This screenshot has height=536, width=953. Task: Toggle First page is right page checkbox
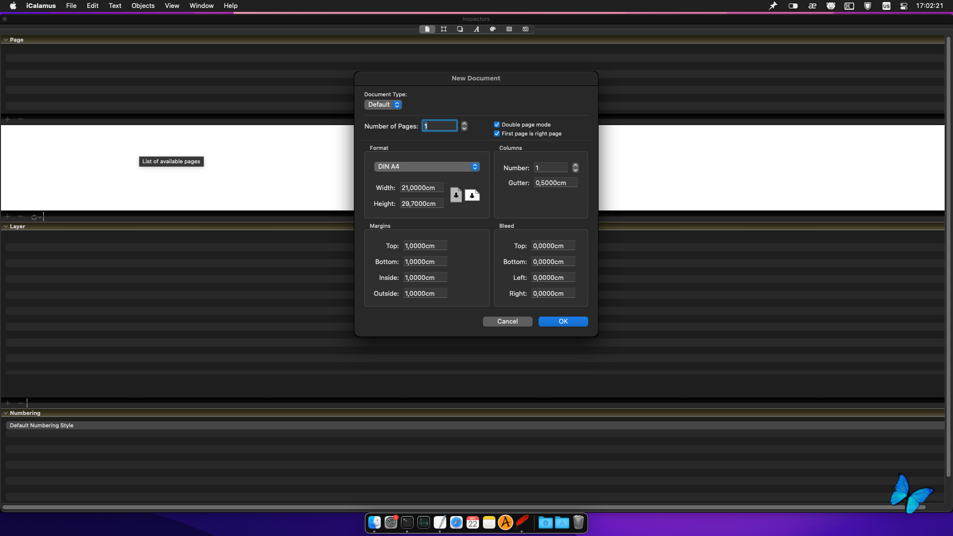[x=497, y=134]
